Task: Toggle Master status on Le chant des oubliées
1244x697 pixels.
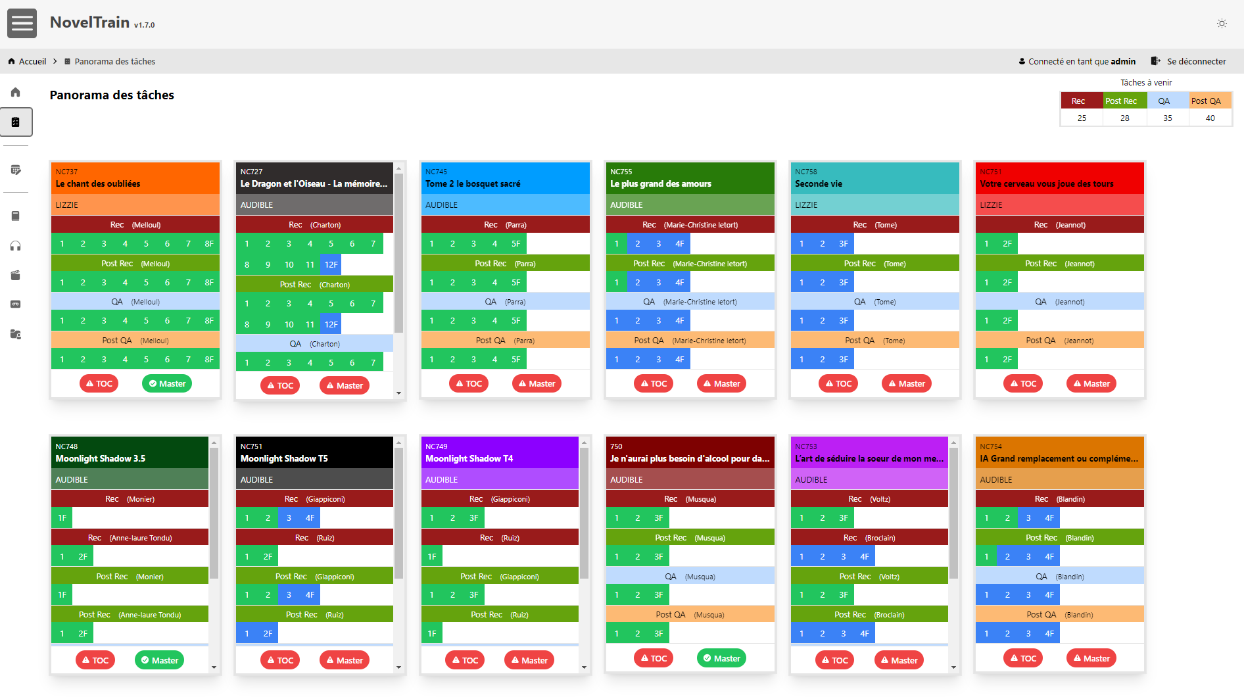Action: 167,384
